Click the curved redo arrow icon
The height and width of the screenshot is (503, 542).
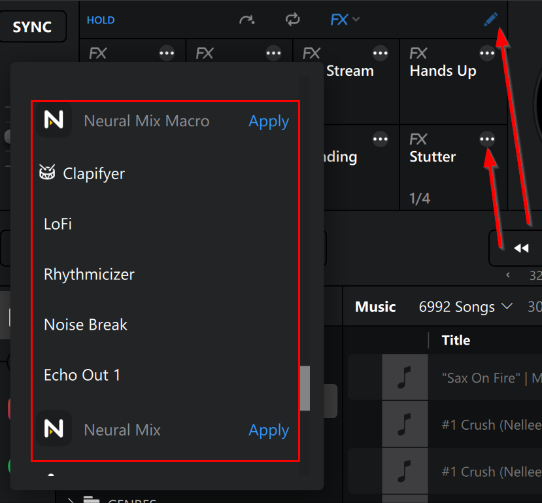click(246, 20)
